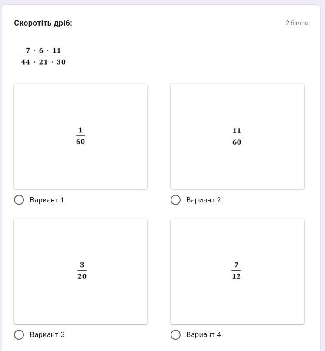Click number 11 in question numerator
Image resolution: width=325 pixels, height=351 pixels.
pos(57,50)
